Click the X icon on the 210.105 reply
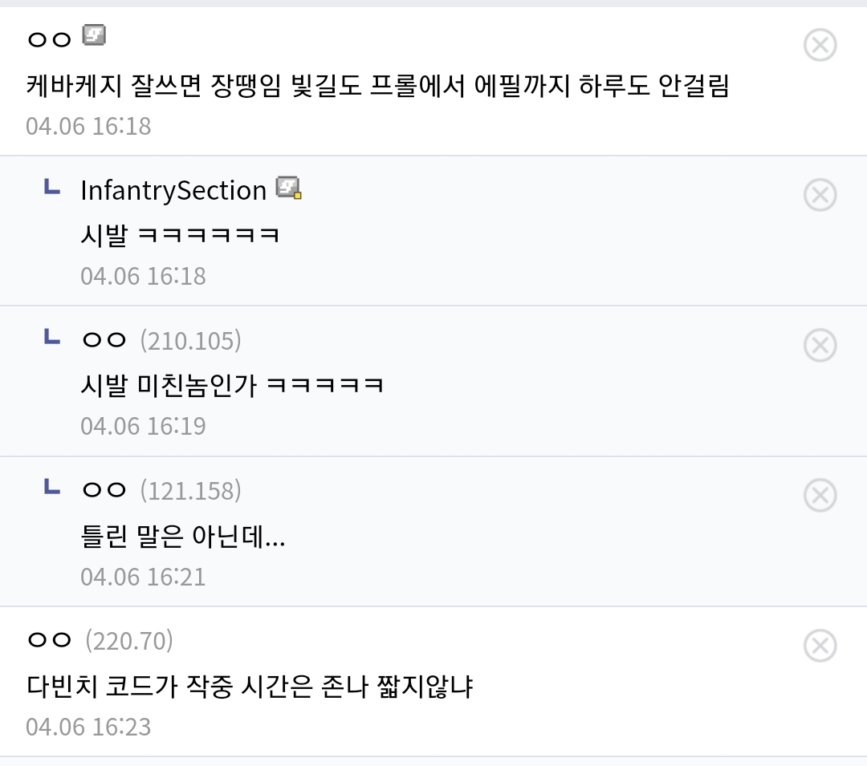Image resolution: width=867 pixels, height=766 pixels. [820, 345]
